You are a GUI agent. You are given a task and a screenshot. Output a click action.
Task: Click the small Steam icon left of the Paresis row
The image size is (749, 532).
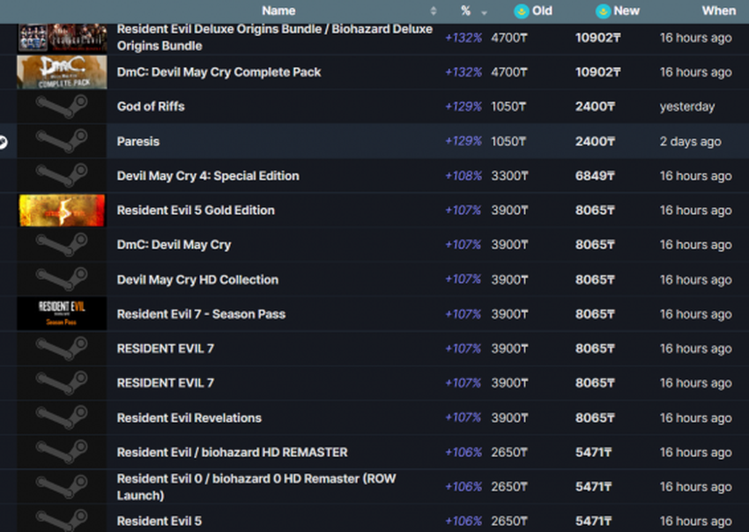click(x=4, y=141)
